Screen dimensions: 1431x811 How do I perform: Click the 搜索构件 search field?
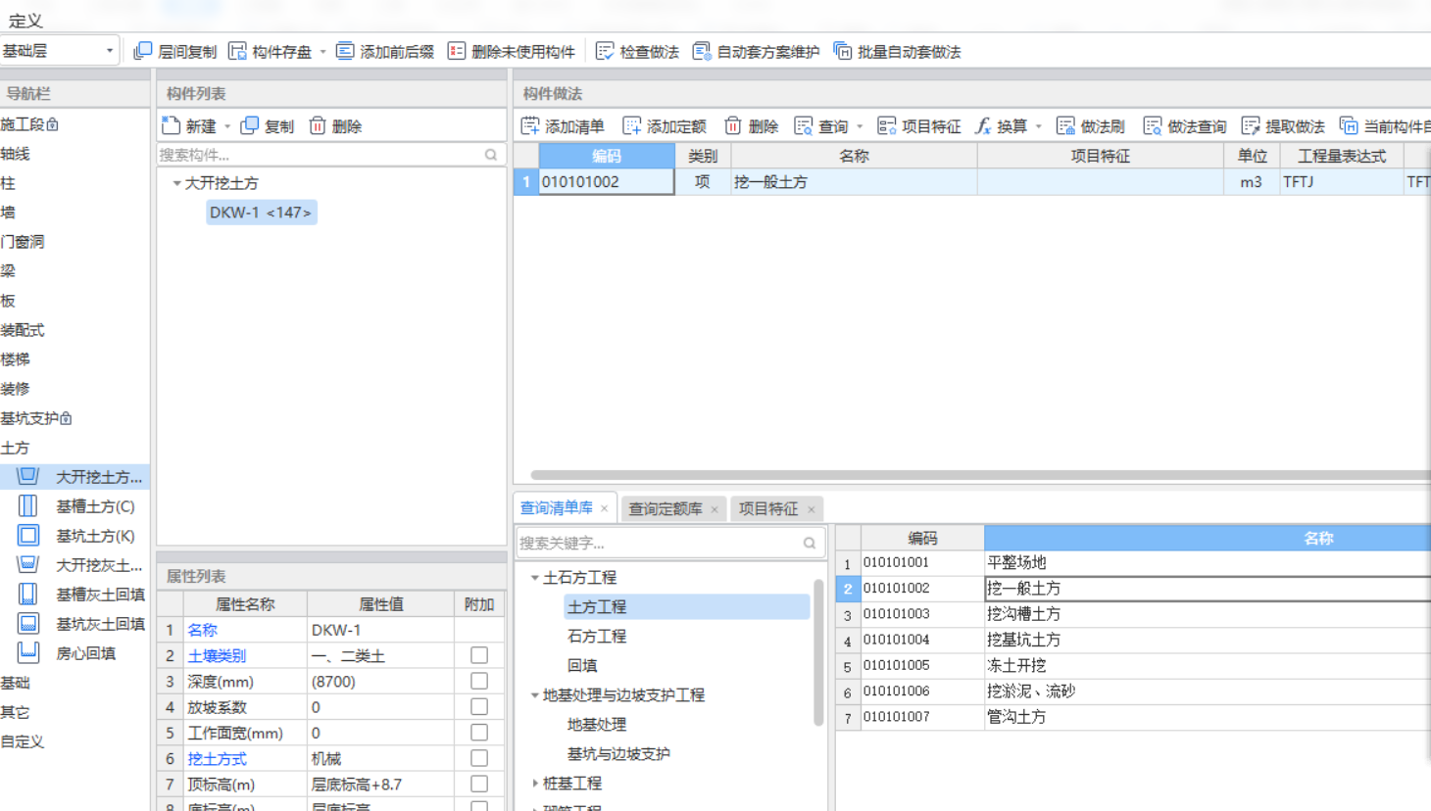(x=330, y=155)
